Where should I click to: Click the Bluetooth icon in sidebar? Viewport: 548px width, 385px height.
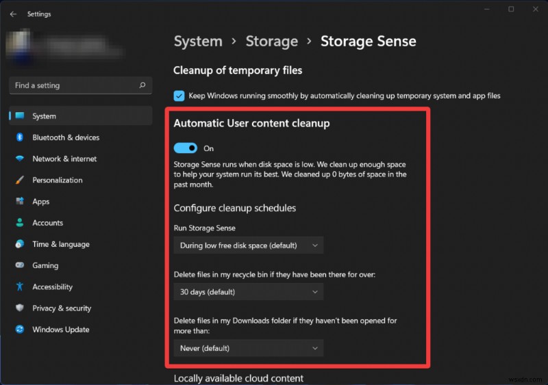tap(20, 137)
